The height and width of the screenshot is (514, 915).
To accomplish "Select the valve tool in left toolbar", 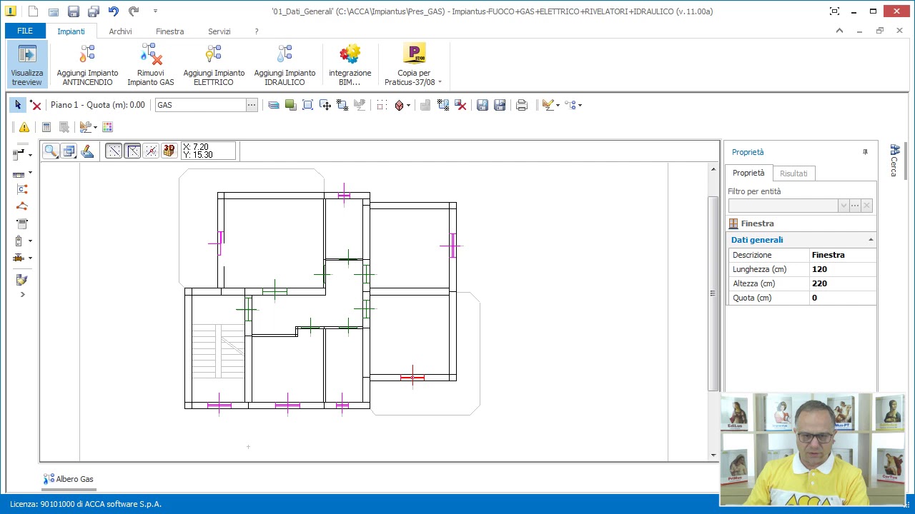I will point(19,258).
